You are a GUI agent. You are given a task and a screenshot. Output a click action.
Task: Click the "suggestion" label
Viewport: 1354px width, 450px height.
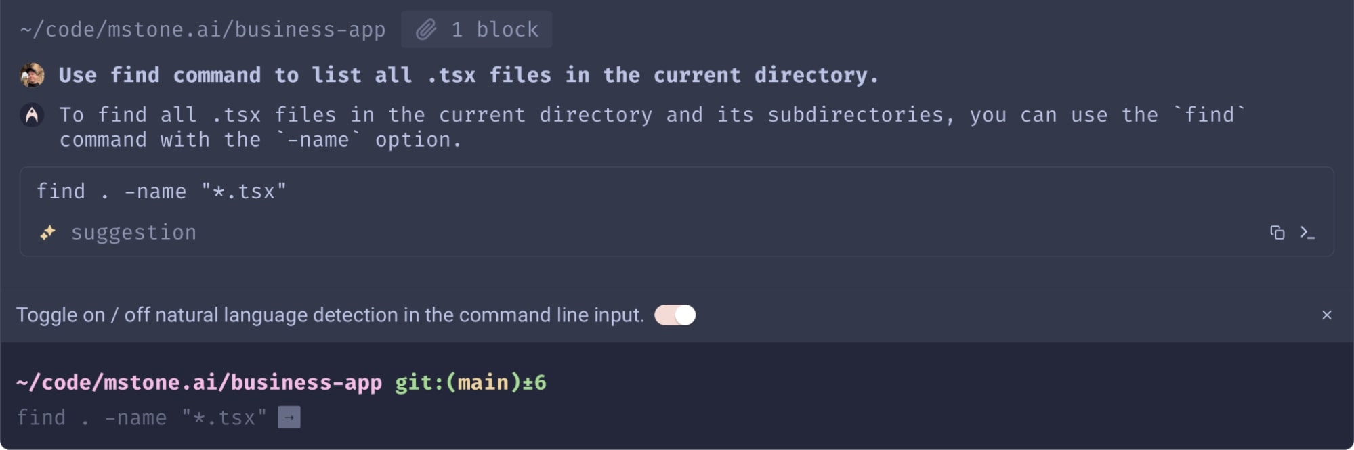pyautogui.click(x=133, y=233)
